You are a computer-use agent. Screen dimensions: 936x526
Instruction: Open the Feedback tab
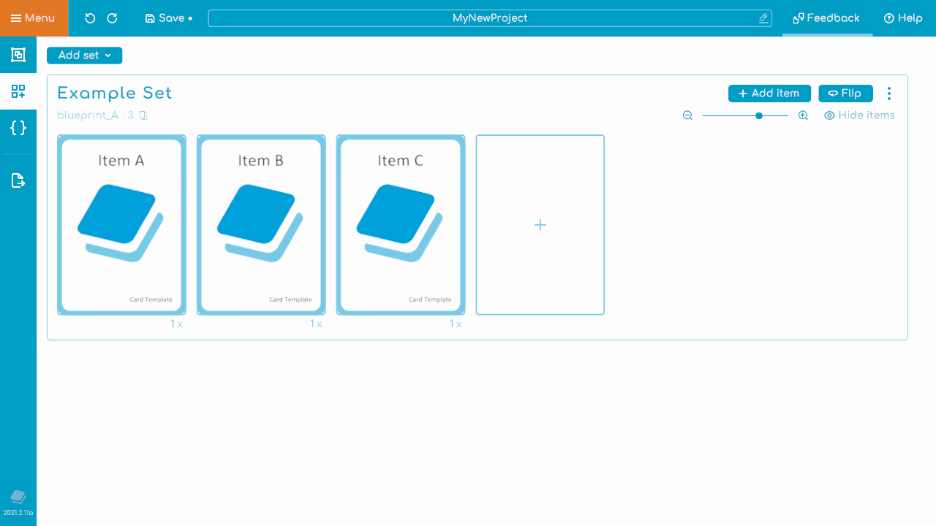[x=827, y=18]
